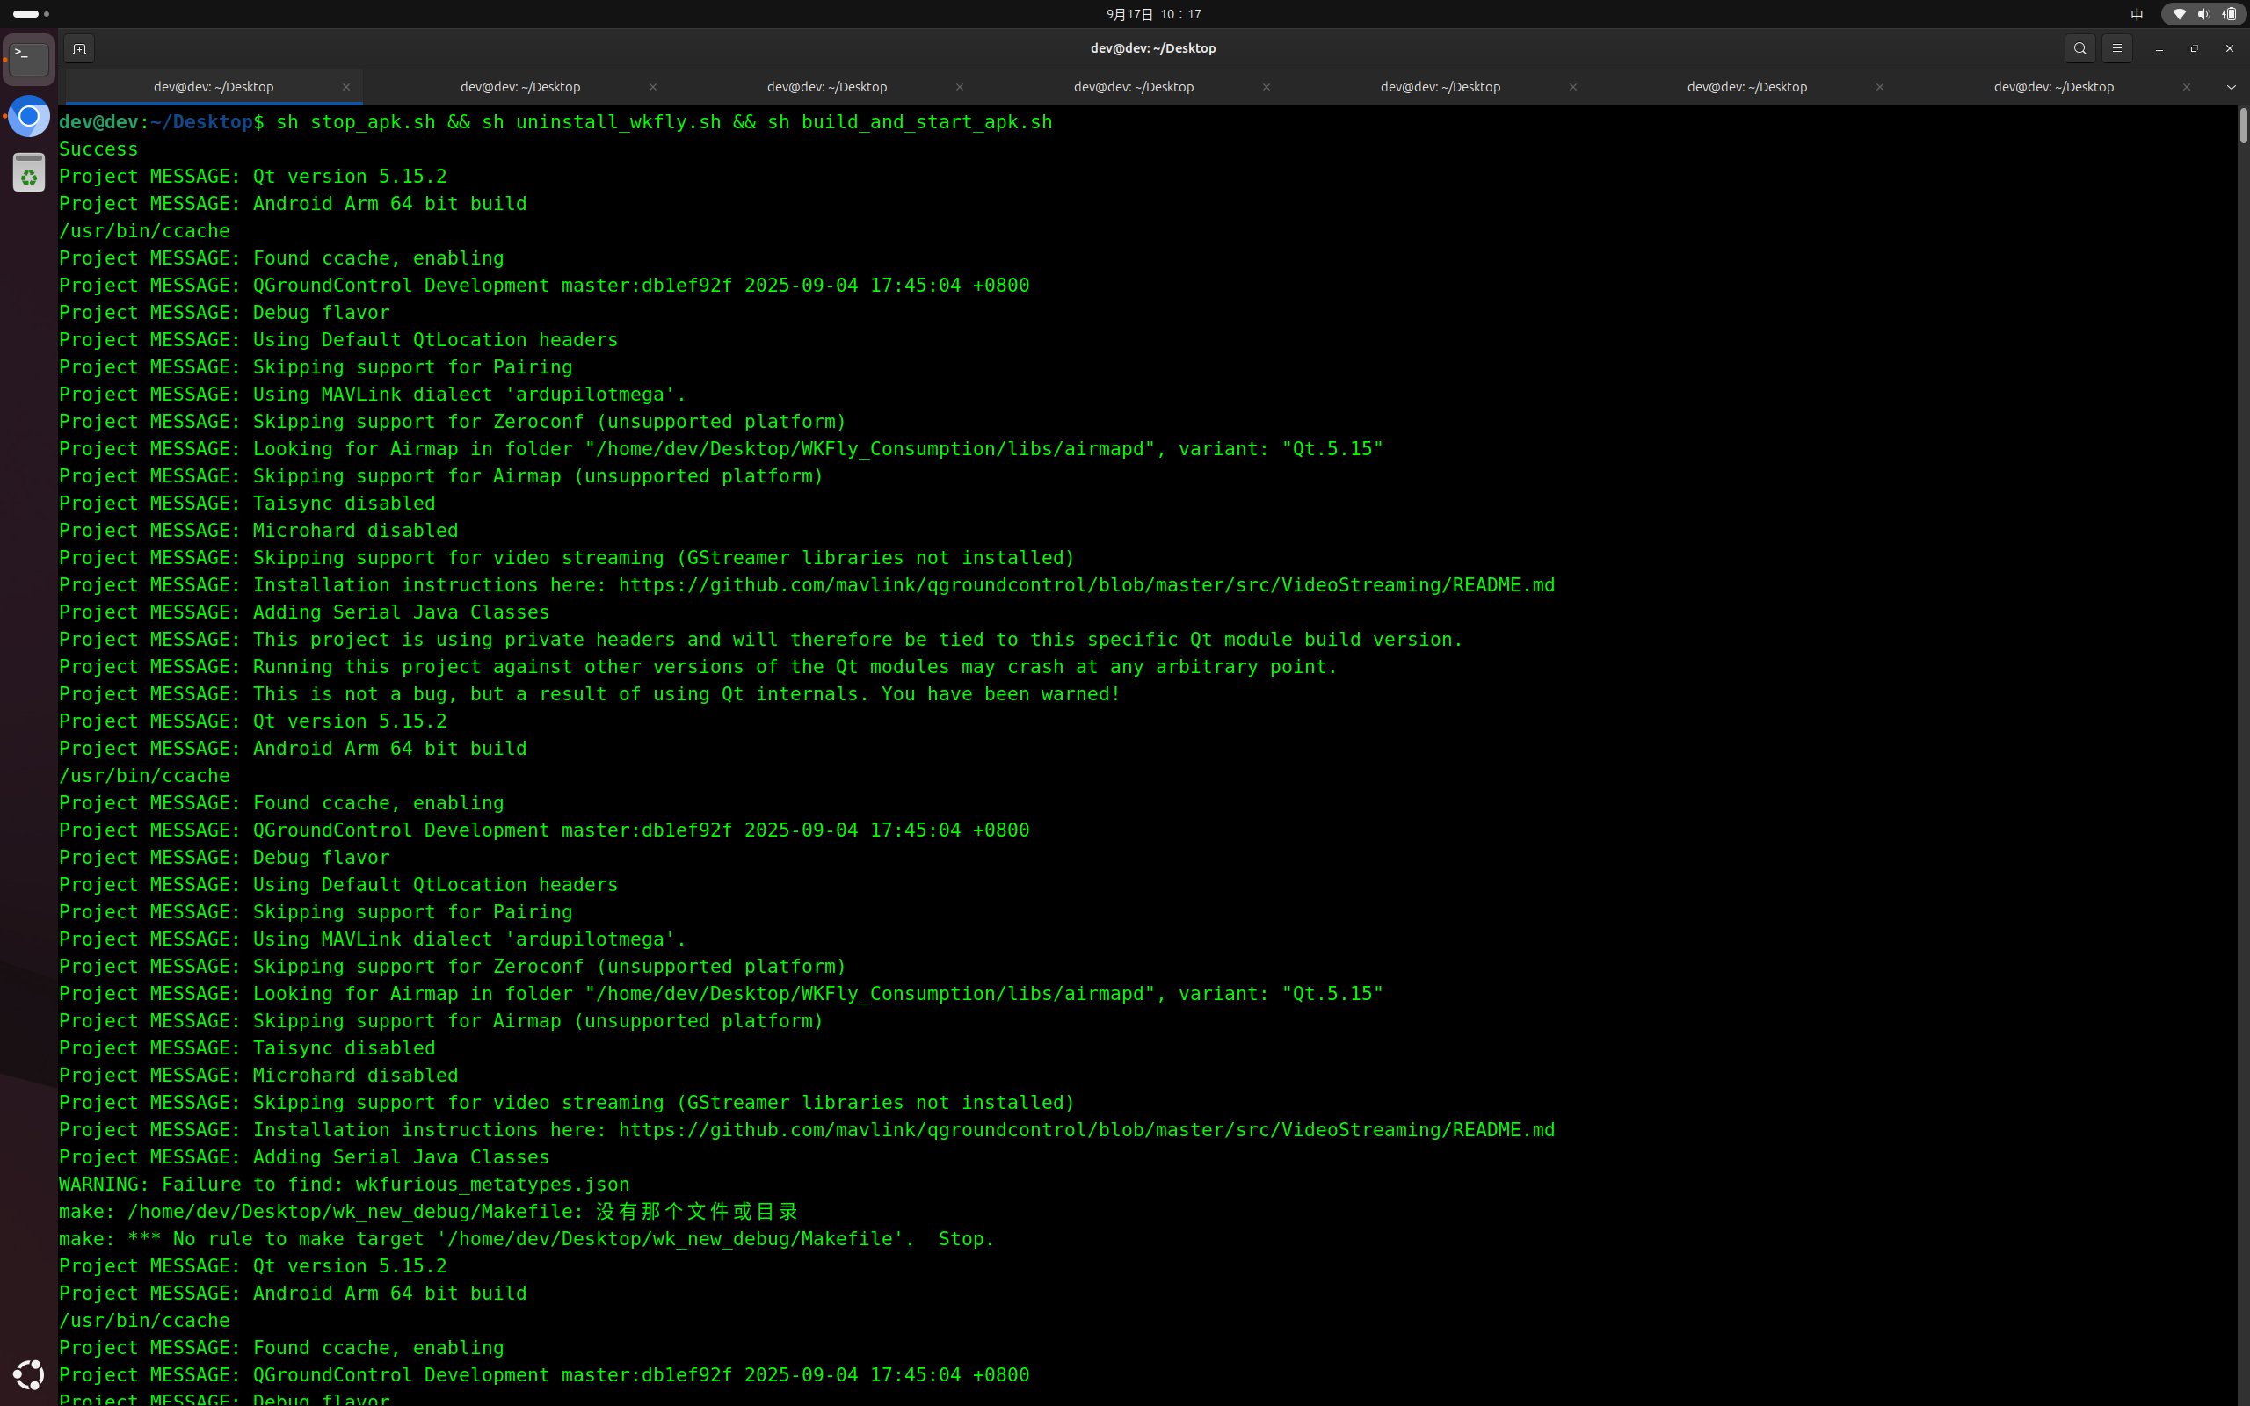Open a new terminal tab
Viewport: 2250px width, 1406px height.
pos(79,48)
